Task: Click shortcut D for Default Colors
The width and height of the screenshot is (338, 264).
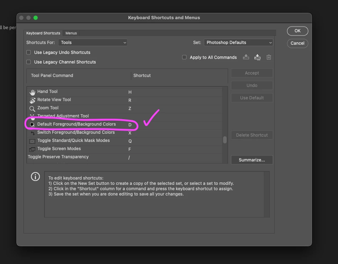Action: [x=130, y=125]
